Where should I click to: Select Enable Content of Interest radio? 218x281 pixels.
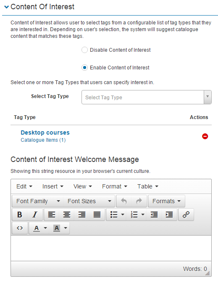pyautogui.click(x=84, y=68)
